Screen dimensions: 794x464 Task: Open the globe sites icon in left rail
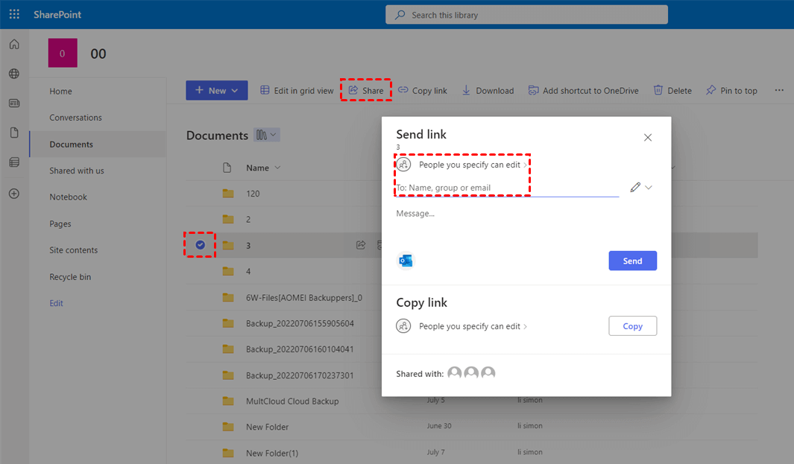14,74
